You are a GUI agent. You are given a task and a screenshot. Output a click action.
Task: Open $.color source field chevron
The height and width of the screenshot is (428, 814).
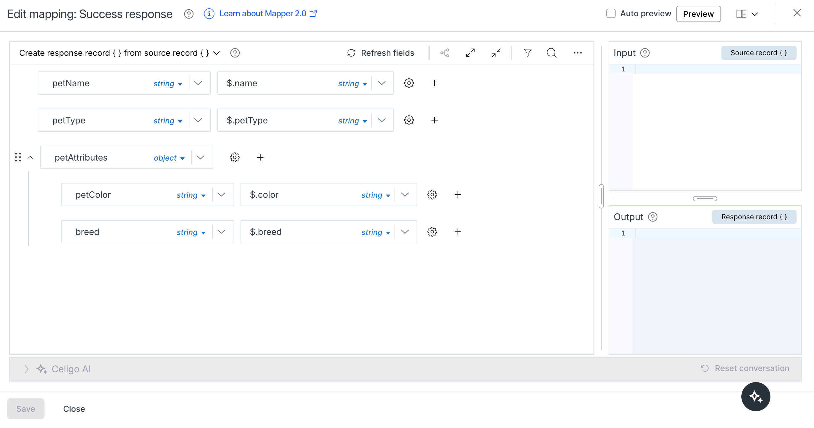click(405, 195)
